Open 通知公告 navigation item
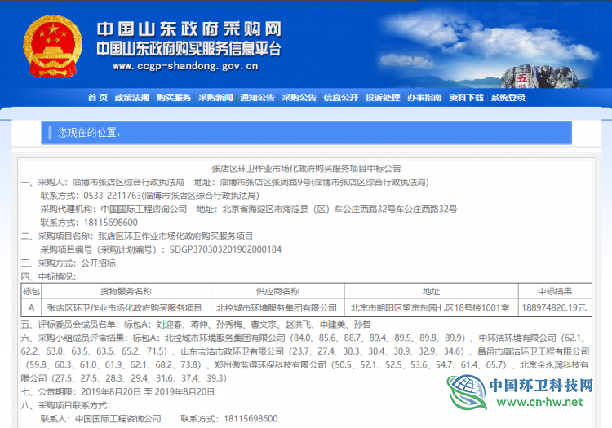The height and width of the screenshot is (428, 612). pos(257,98)
